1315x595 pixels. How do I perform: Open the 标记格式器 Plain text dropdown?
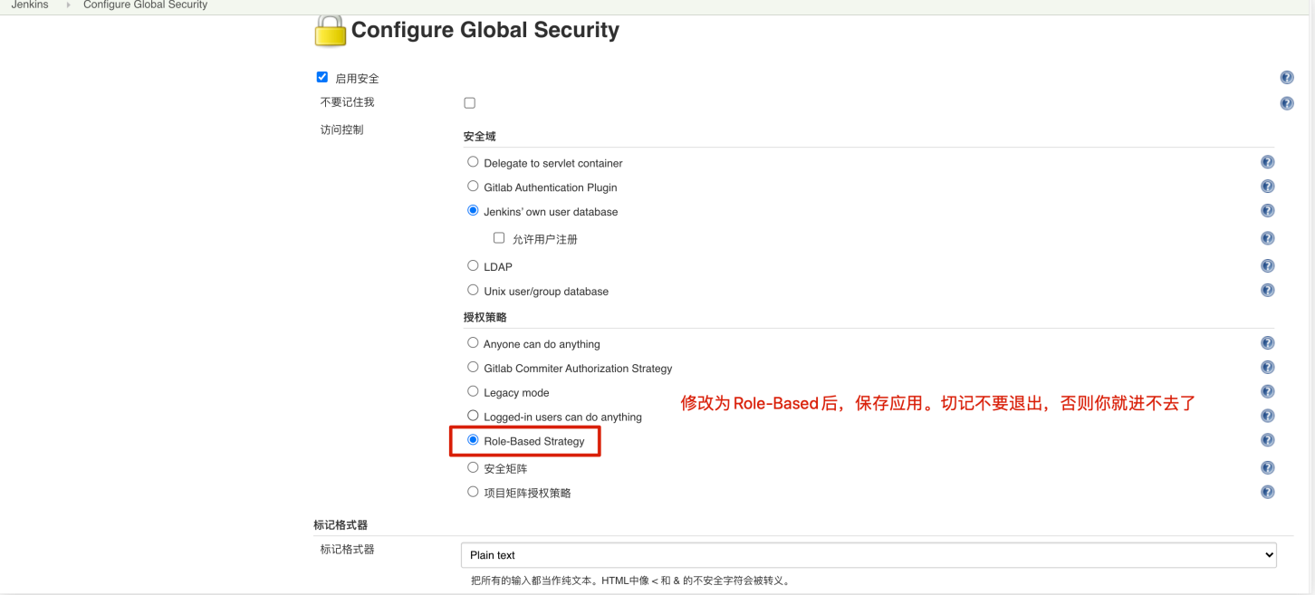[x=868, y=555]
